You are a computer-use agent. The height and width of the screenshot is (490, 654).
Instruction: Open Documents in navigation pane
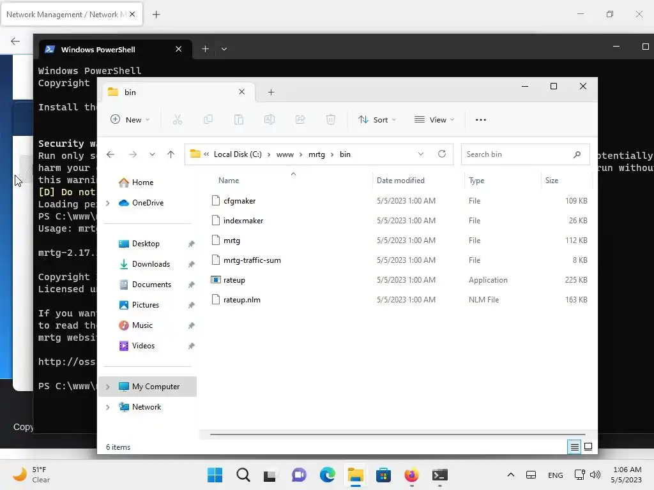pos(151,285)
